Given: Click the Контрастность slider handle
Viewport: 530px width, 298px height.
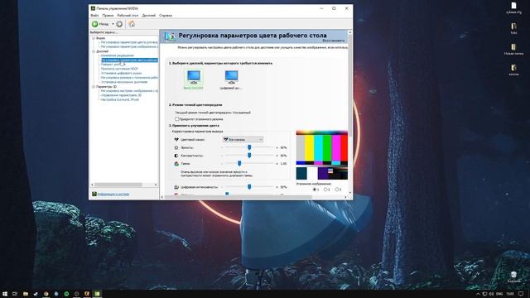Looking at the screenshot, I should pyautogui.click(x=249, y=156).
